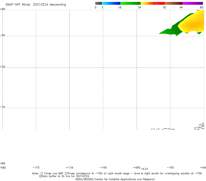
Task: Click the latitude label '-70'
Action: (x=3, y=67)
